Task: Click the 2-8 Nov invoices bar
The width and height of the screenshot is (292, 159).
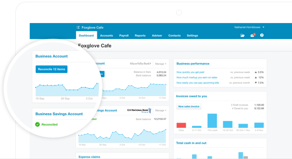Action: click(259, 125)
